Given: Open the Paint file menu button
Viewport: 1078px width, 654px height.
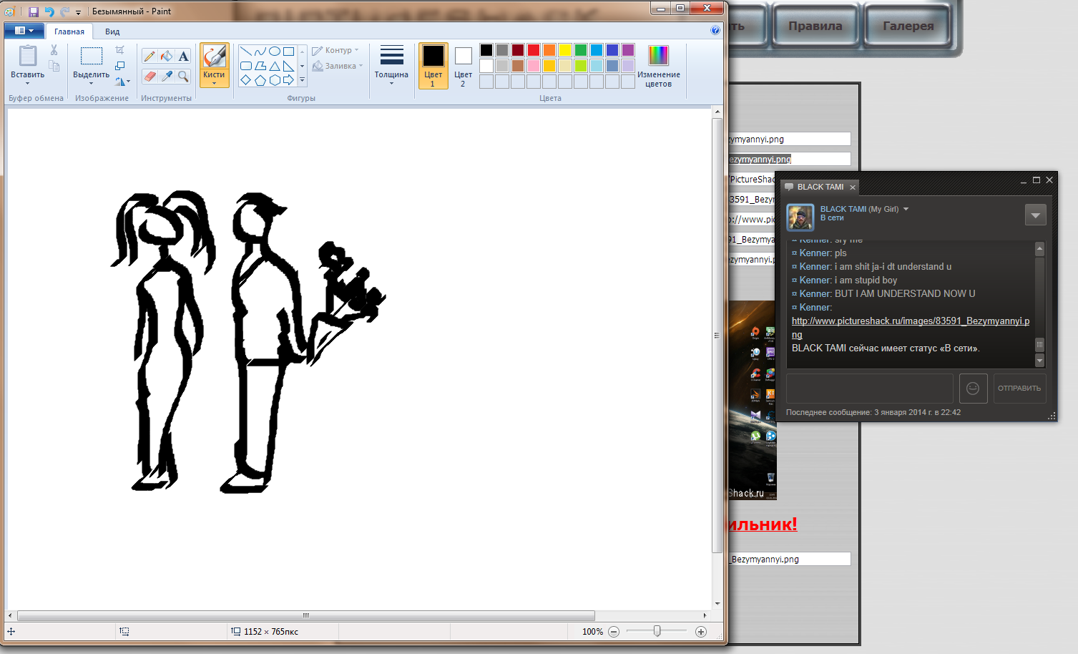Looking at the screenshot, I should (24, 31).
